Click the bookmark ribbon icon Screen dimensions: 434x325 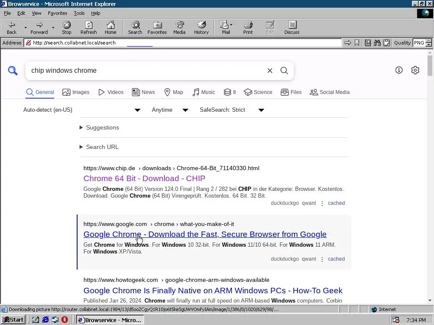[x=357, y=43]
